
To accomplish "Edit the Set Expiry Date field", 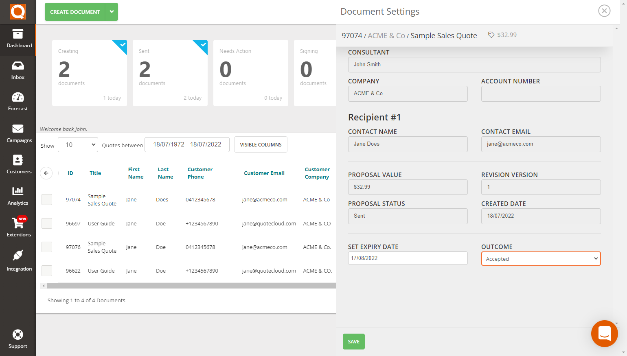I will pyautogui.click(x=408, y=258).
